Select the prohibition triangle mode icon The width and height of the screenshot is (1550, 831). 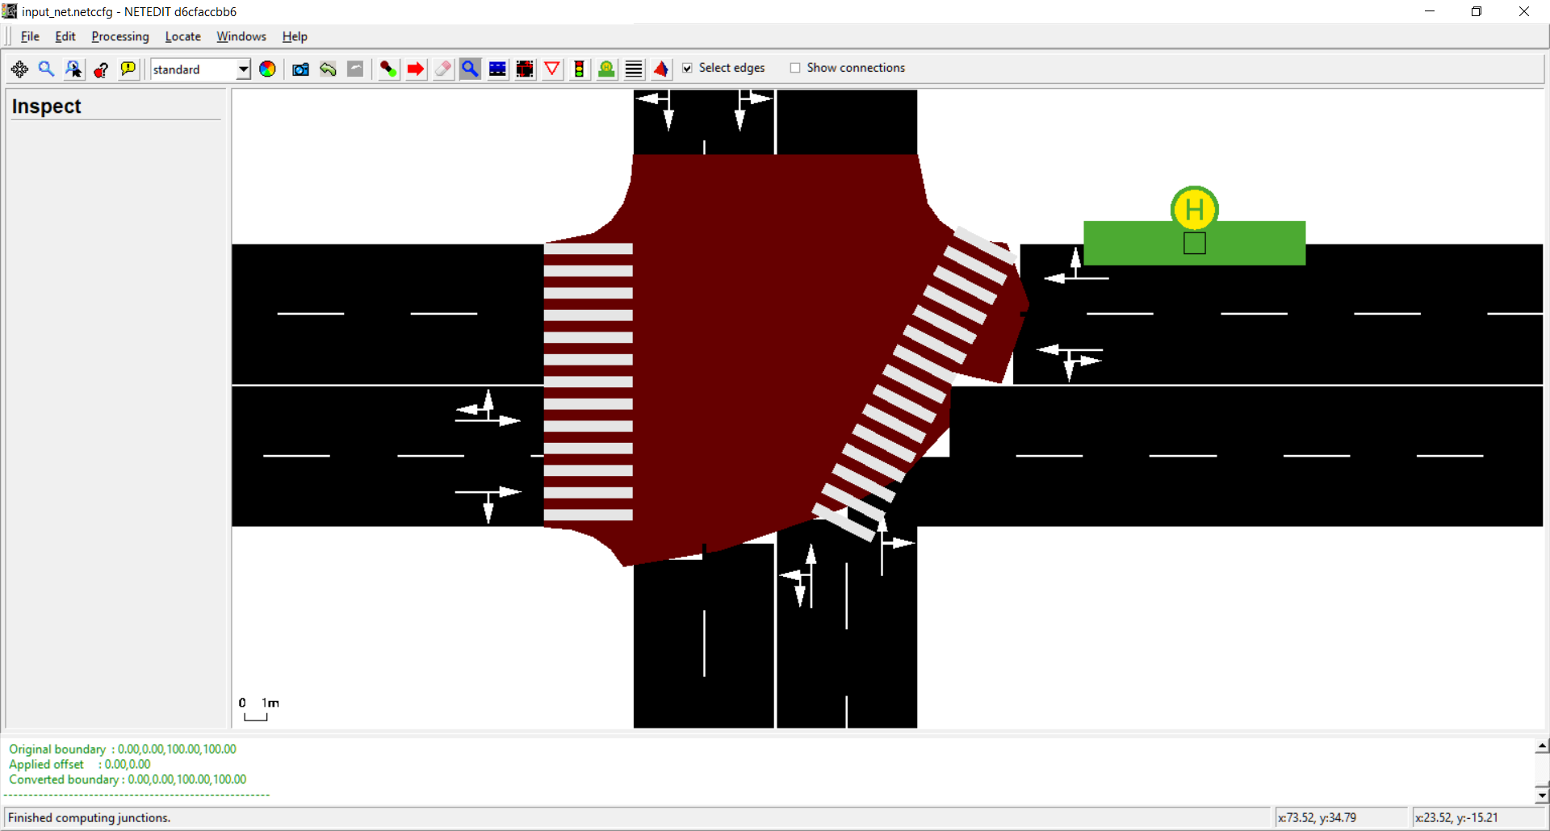tap(552, 69)
